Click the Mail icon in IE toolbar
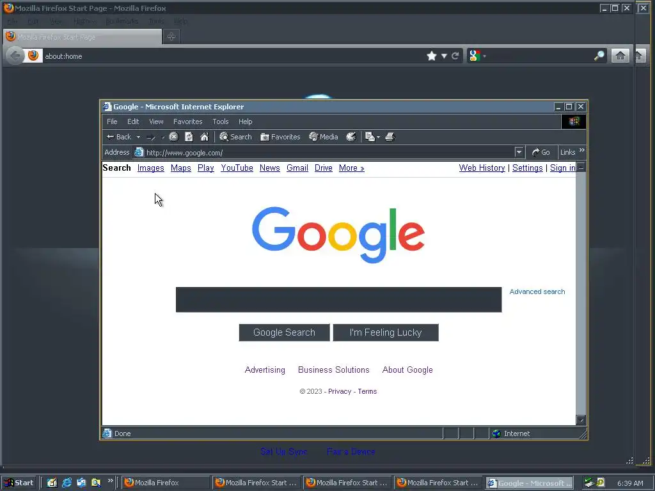 (370, 137)
